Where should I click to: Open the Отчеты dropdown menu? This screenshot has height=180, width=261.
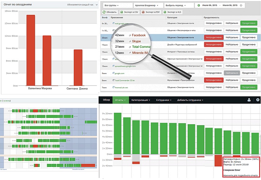[121, 100]
